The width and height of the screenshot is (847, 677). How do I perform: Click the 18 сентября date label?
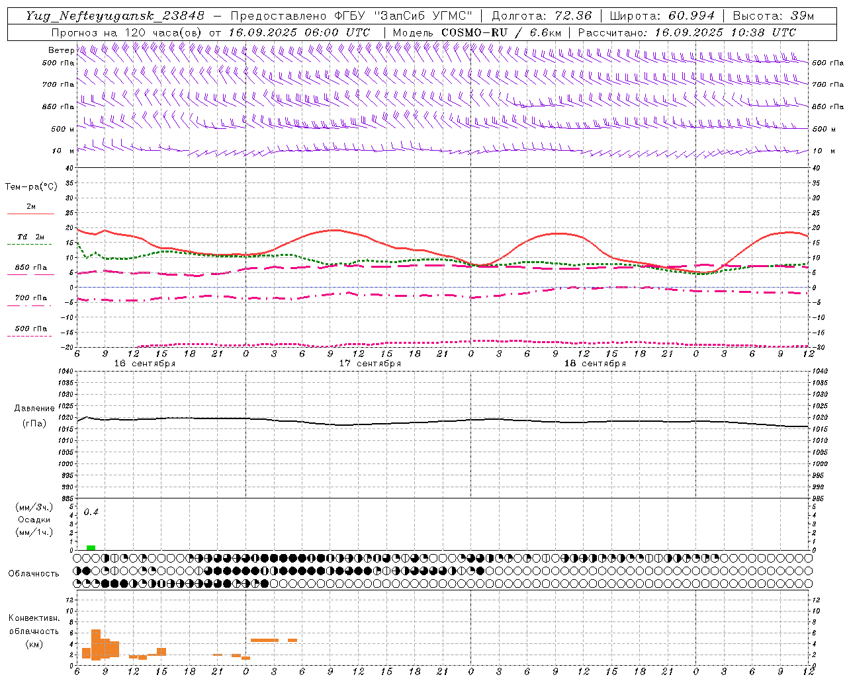595,364
